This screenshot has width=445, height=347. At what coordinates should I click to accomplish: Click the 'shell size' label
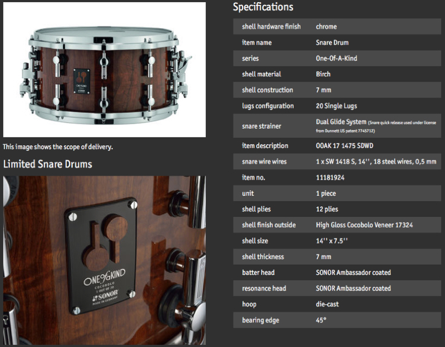coord(255,241)
